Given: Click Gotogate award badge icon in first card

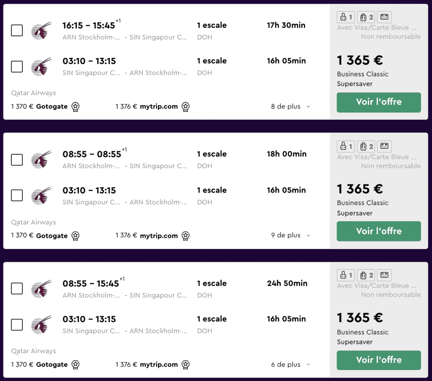Looking at the screenshot, I should (x=76, y=107).
